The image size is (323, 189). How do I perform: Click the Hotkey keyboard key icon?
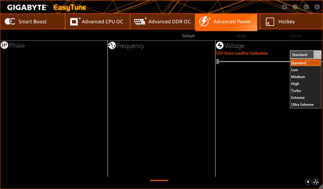tap(270, 22)
